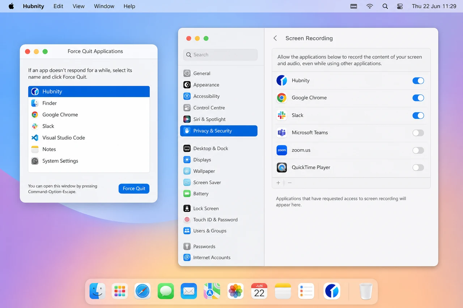Click the Force Quit button

134,188
